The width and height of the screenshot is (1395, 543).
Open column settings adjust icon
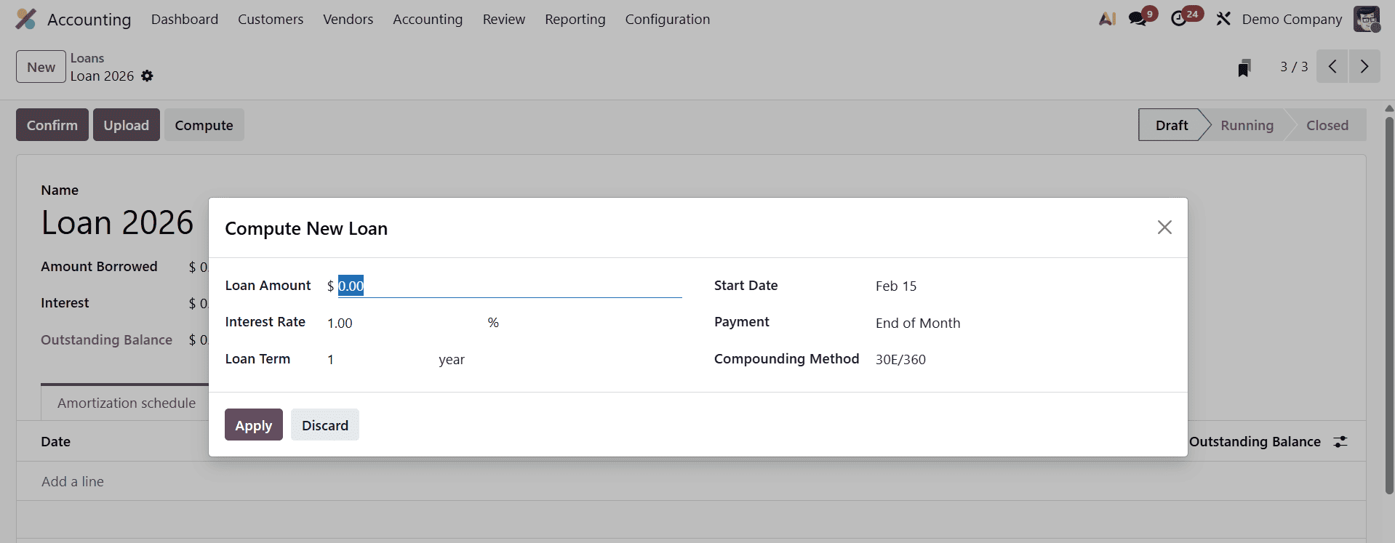pos(1340,441)
